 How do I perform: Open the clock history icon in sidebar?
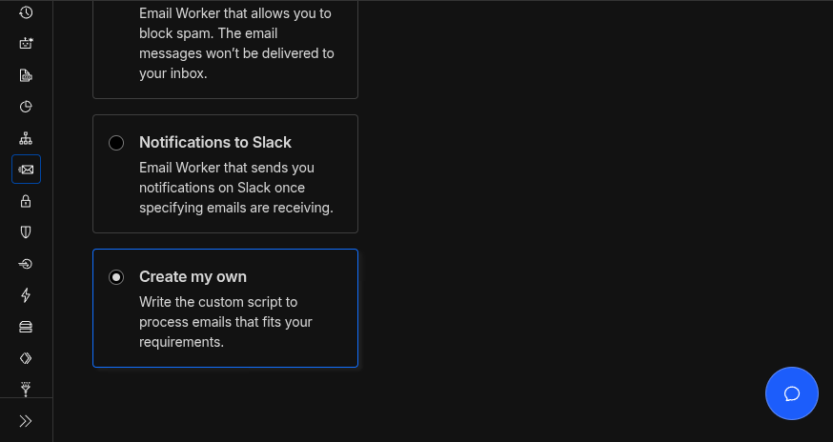tap(26, 12)
